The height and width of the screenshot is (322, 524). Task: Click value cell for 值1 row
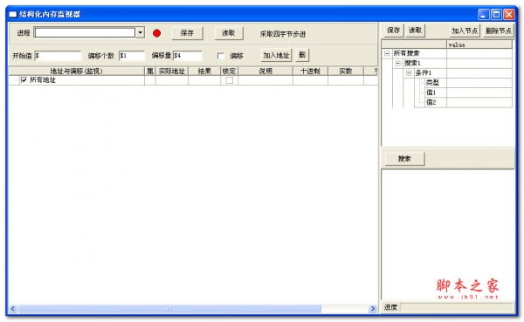tap(479, 92)
